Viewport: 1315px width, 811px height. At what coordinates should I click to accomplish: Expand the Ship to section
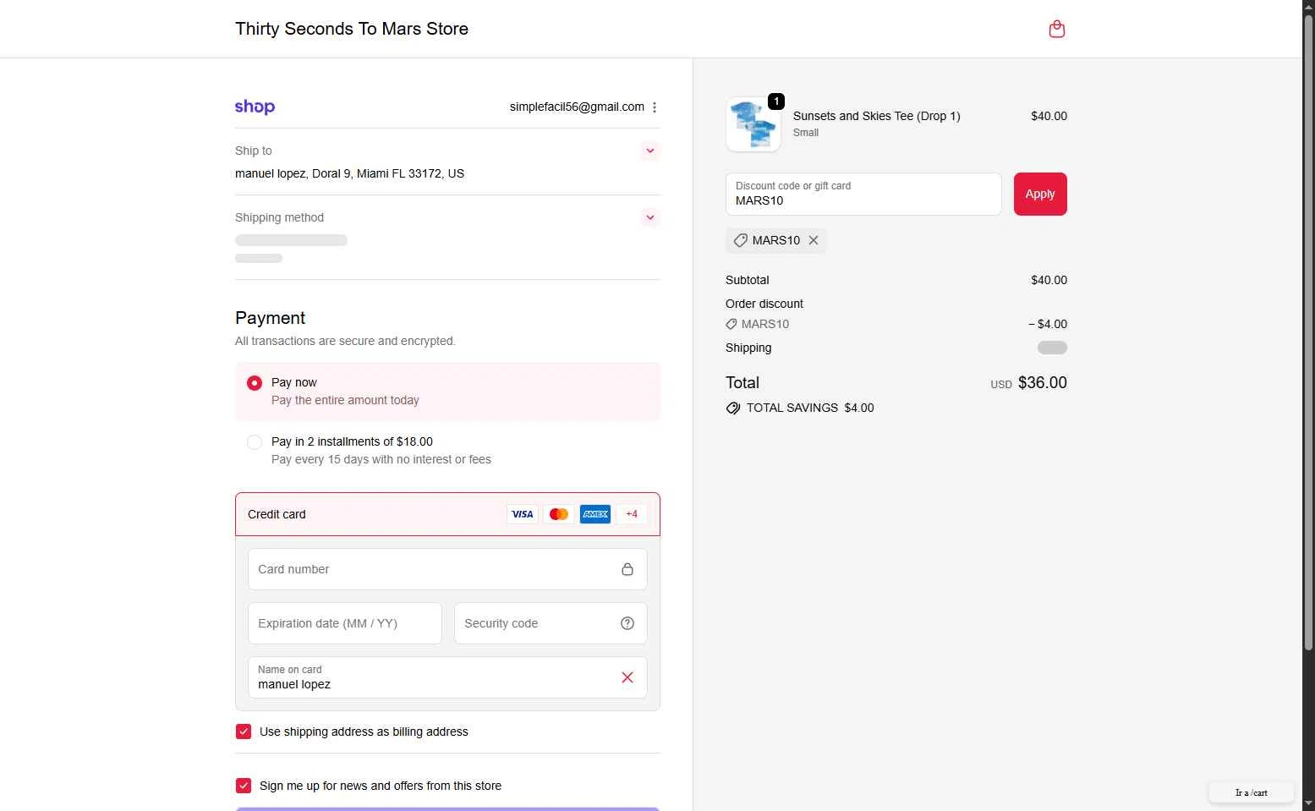click(649, 151)
